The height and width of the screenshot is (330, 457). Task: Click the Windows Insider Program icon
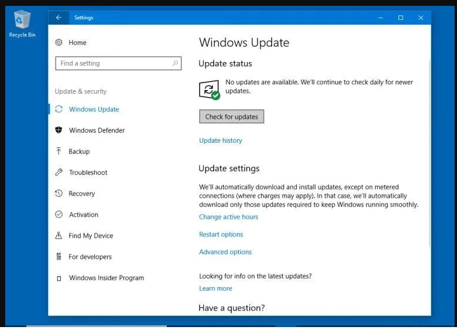click(59, 278)
